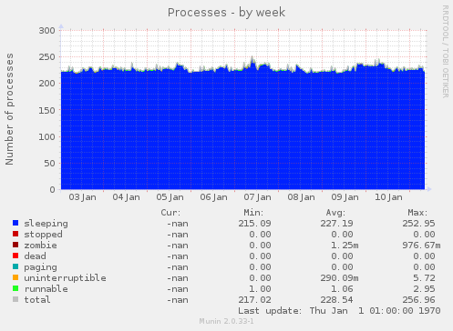Click the uninterruptible maximum value 5.72
Screen dimensions: 453x331
(x=424, y=278)
